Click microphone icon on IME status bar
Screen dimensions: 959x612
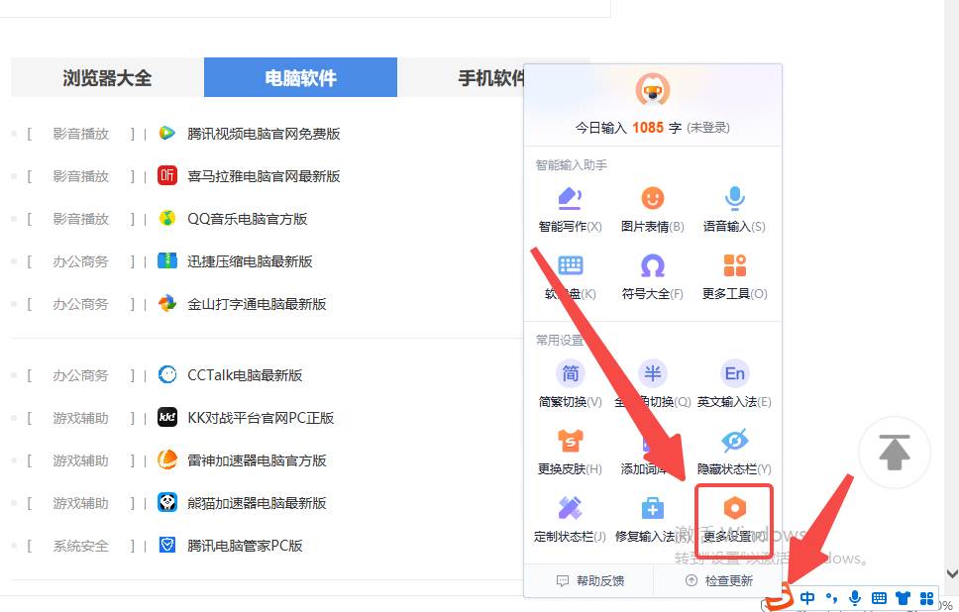click(855, 598)
